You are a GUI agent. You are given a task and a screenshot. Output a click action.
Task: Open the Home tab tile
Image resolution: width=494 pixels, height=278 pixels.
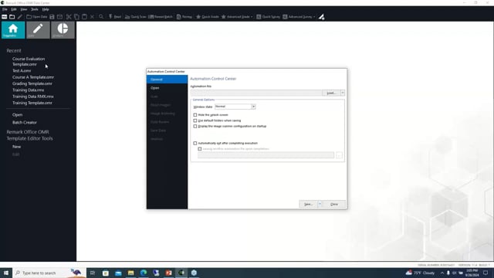point(13,30)
